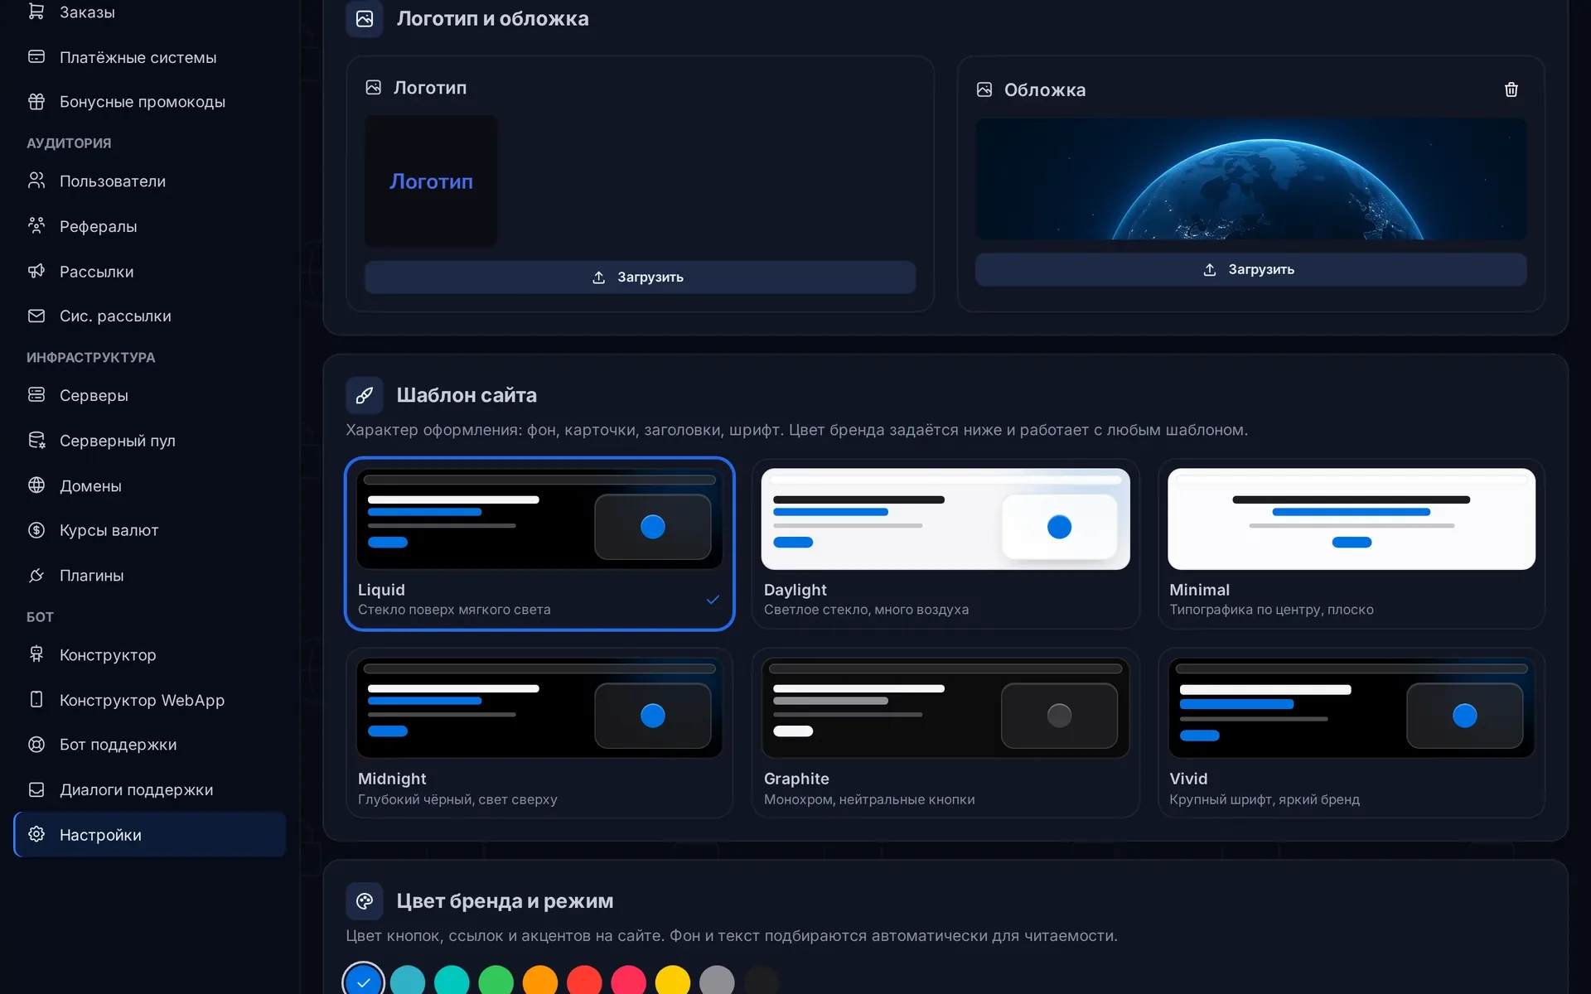Click the Bonus promo codes gift icon
1591x994 pixels.
[36, 102]
